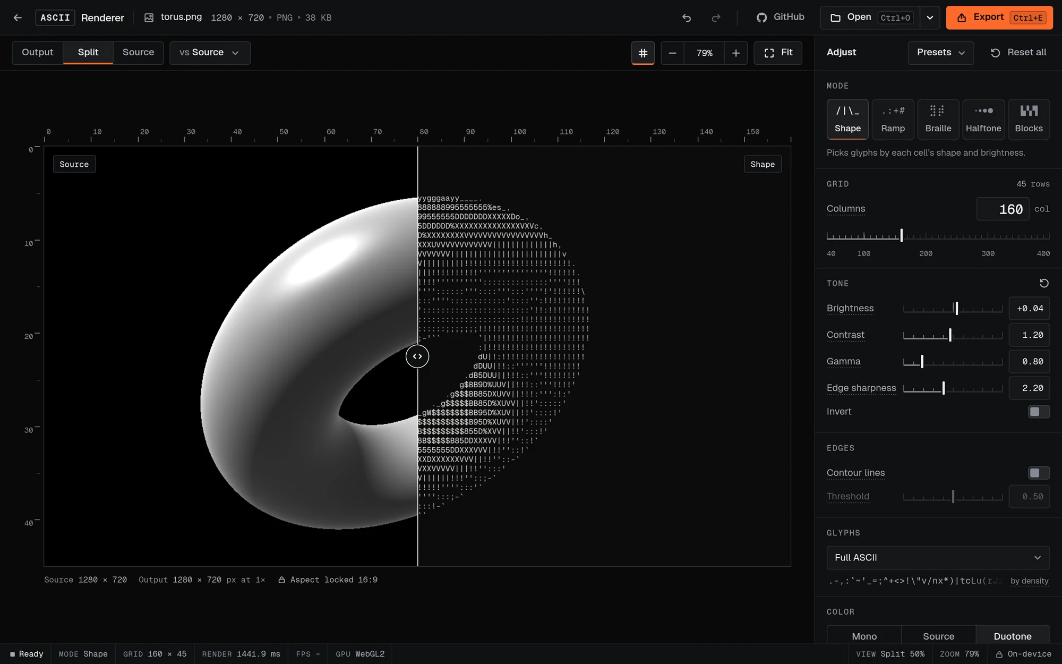Click the FPS status entry
The height and width of the screenshot is (664, 1062).
coord(308,654)
